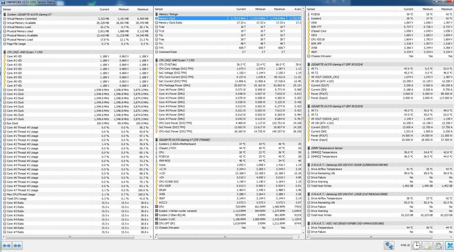
Task: Click the thermometer icon of Chipset // PCH
Action: click(x=156, y=148)
